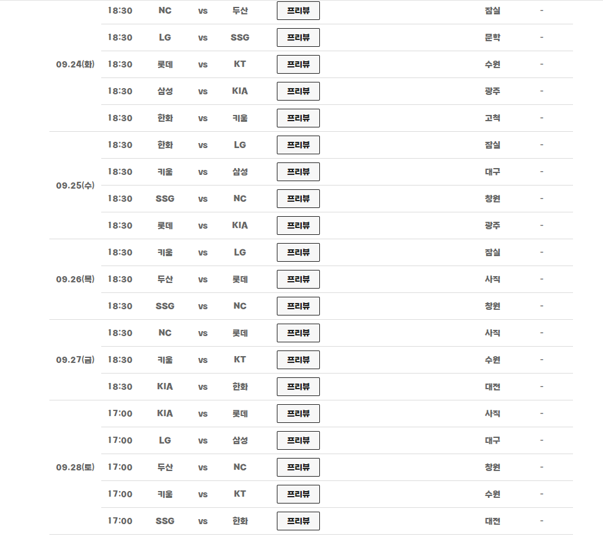
Task: Click 프리뷰 for KIA vs 롯데 at 17:00
Action: point(298,414)
